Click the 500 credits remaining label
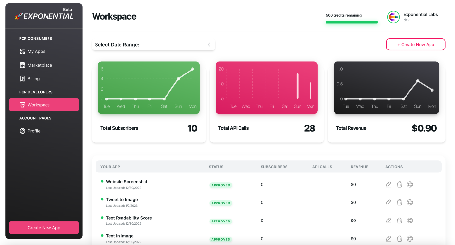This screenshot has width=455, height=245. (x=343, y=15)
